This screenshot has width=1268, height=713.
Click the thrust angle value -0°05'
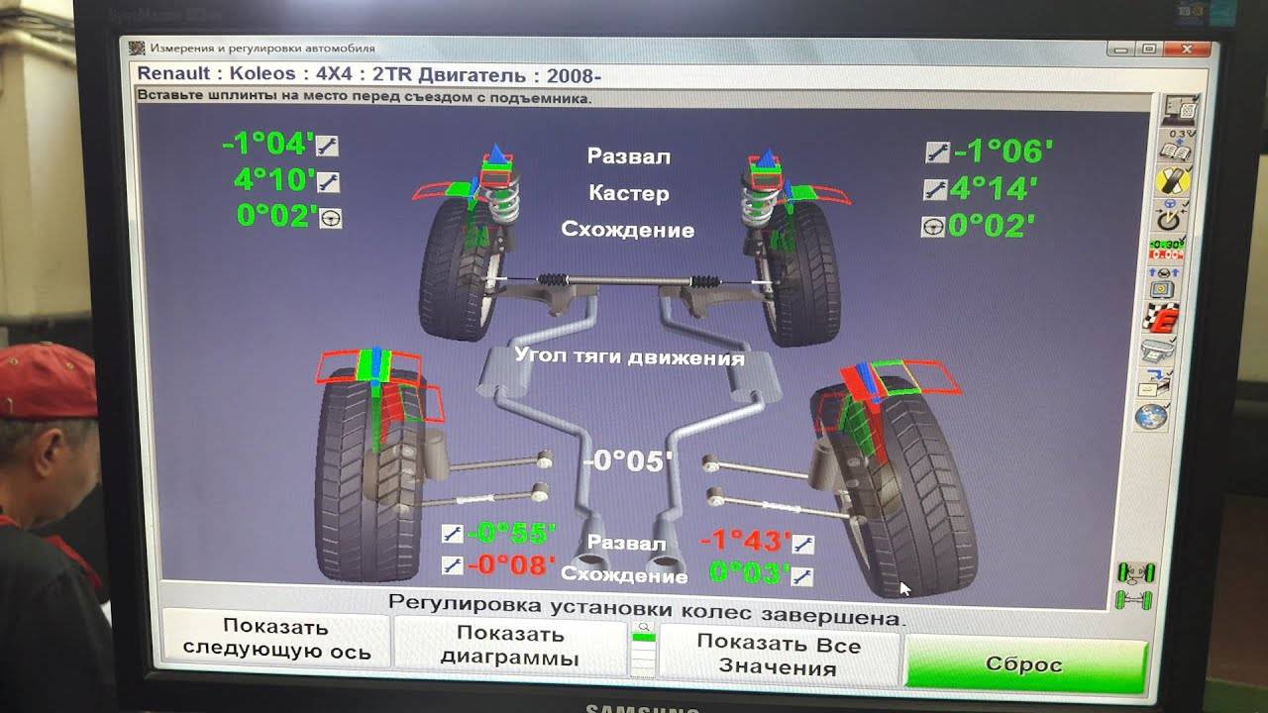628,461
